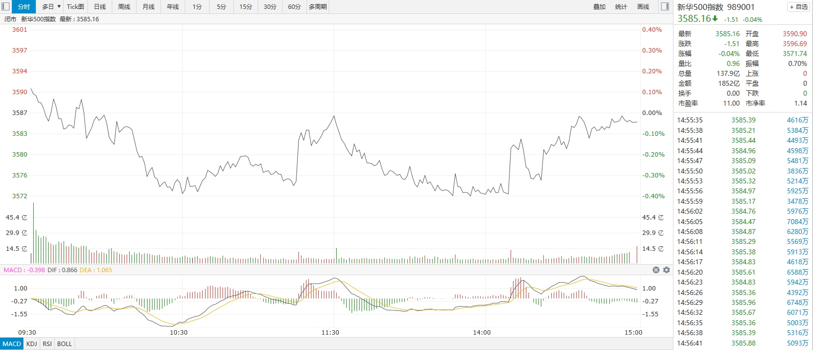The width and height of the screenshot is (813, 350).
Task: Select the 日线 daily chart
Action: 100,6
